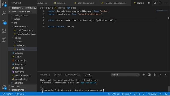Change language mode JavaScript
Screen dimensions: 170x96
[152, 94]
